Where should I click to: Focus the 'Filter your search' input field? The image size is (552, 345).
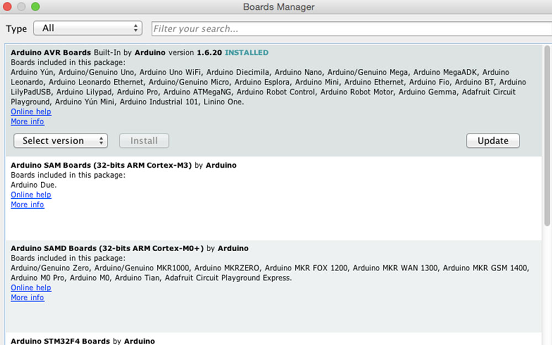[x=351, y=29]
